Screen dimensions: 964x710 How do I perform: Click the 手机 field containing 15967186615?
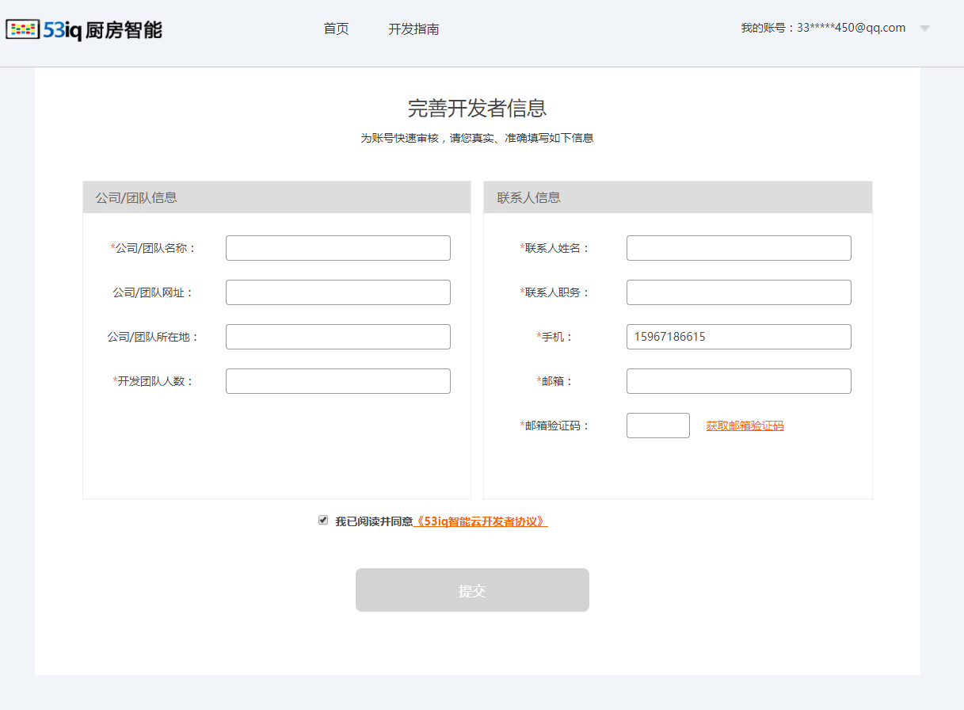point(738,337)
